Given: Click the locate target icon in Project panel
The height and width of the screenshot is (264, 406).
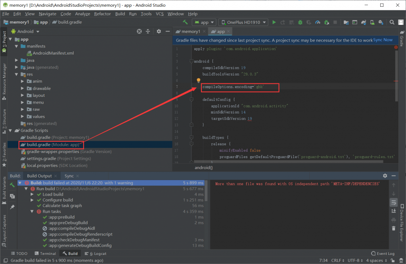Looking at the screenshot, I should 139,32.
